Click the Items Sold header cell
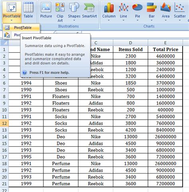This screenshot has width=189, height=192. (x=130, y=50)
